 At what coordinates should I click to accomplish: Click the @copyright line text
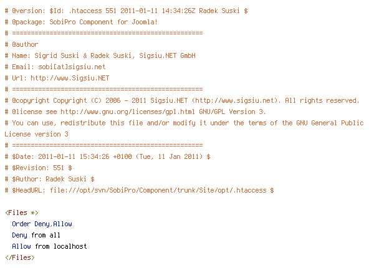[x=182, y=100]
